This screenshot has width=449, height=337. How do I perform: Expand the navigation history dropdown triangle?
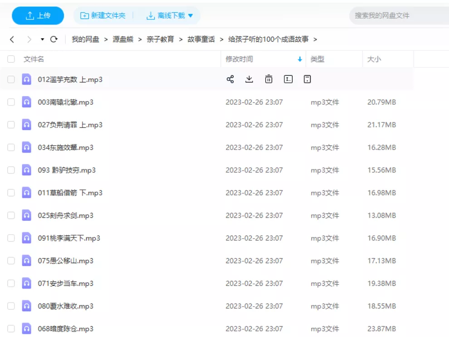click(43, 39)
